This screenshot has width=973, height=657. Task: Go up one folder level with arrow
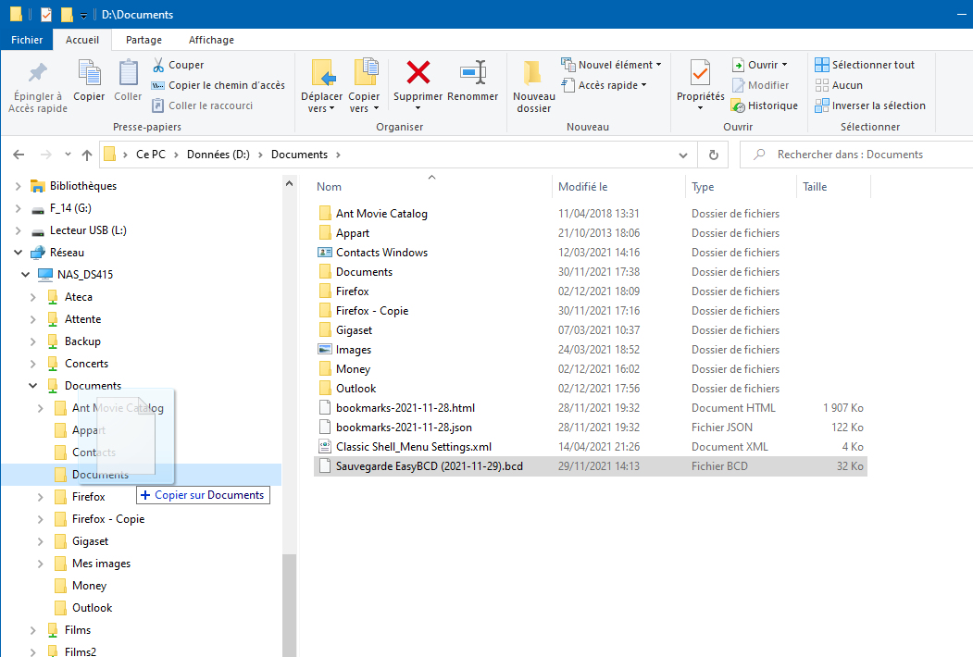click(x=87, y=155)
